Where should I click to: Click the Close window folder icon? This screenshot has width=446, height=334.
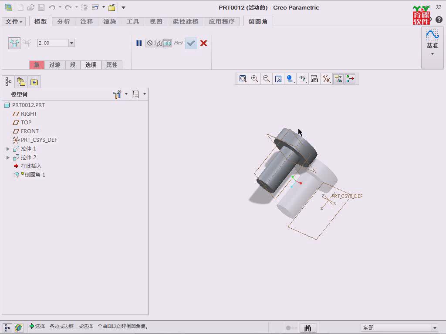[112, 7]
